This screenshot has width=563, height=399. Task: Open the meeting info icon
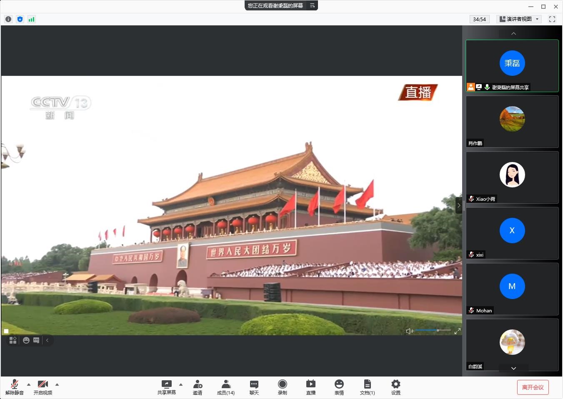point(8,19)
